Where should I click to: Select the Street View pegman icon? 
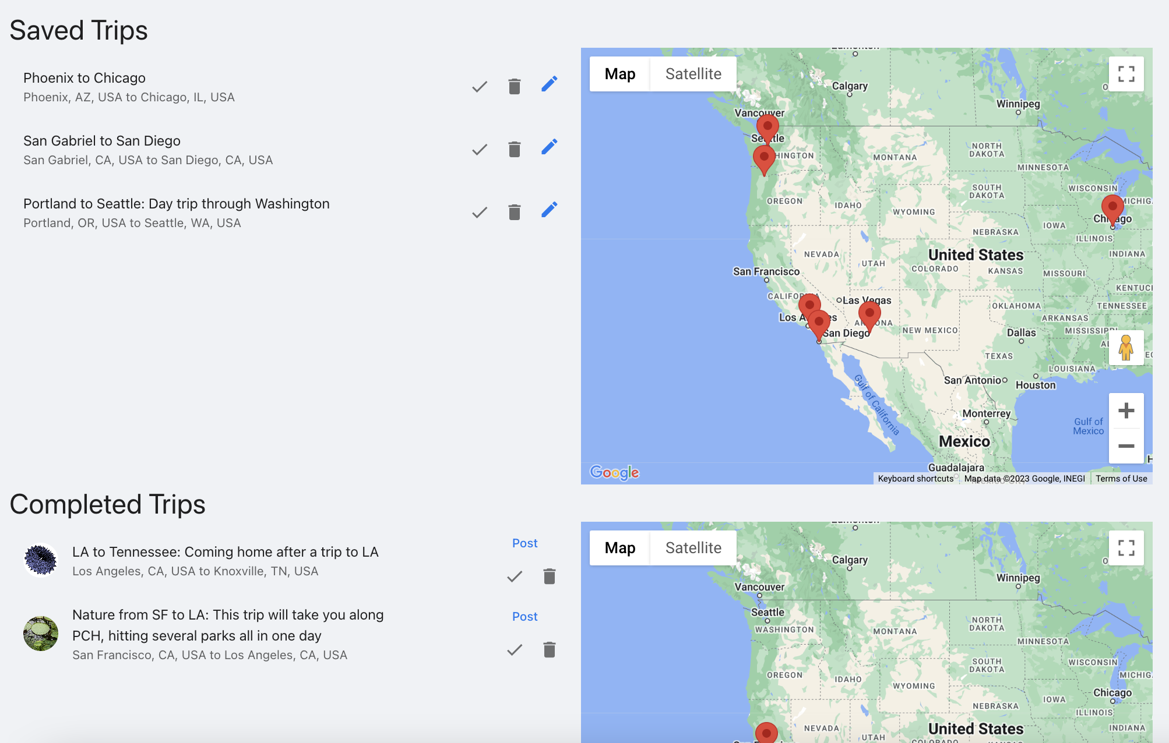click(1126, 348)
